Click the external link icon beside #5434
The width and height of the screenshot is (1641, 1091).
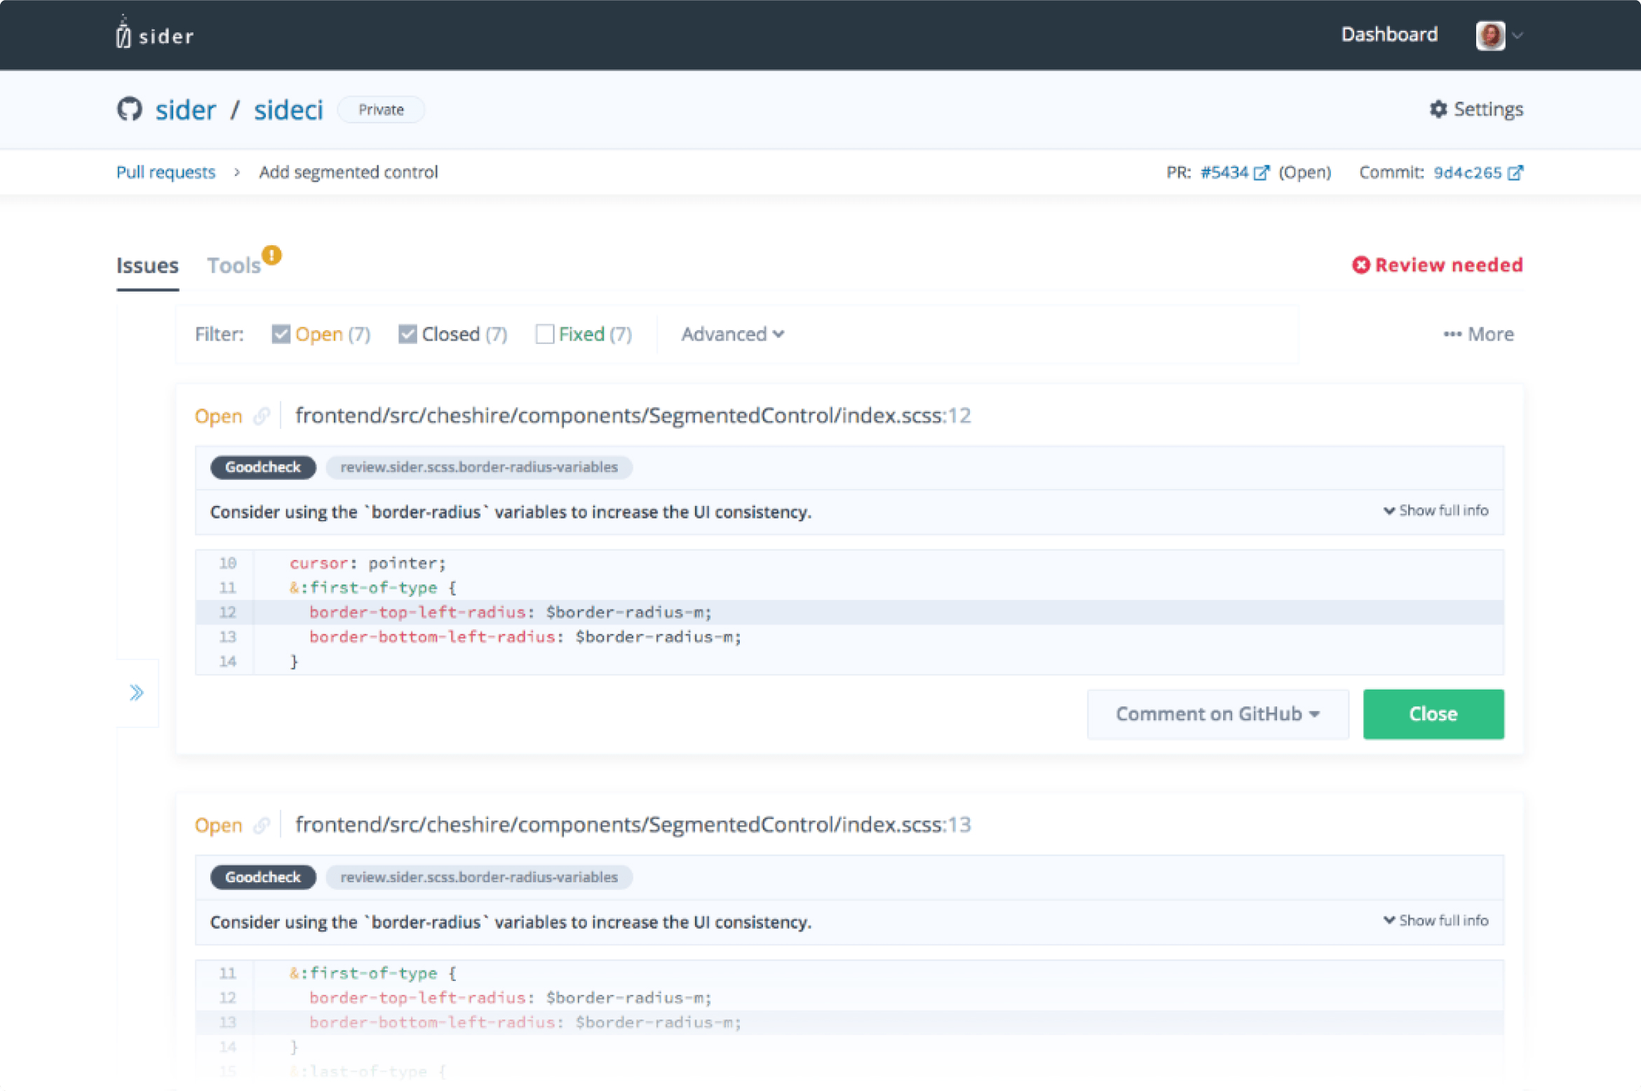tap(1261, 172)
